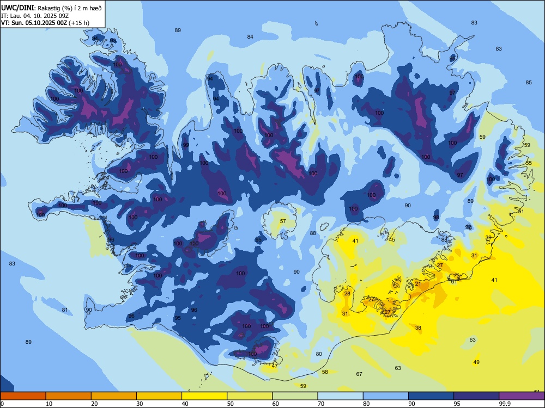Click the 49 humidity value over sea
545x408 pixels.
tap(476, 362)
